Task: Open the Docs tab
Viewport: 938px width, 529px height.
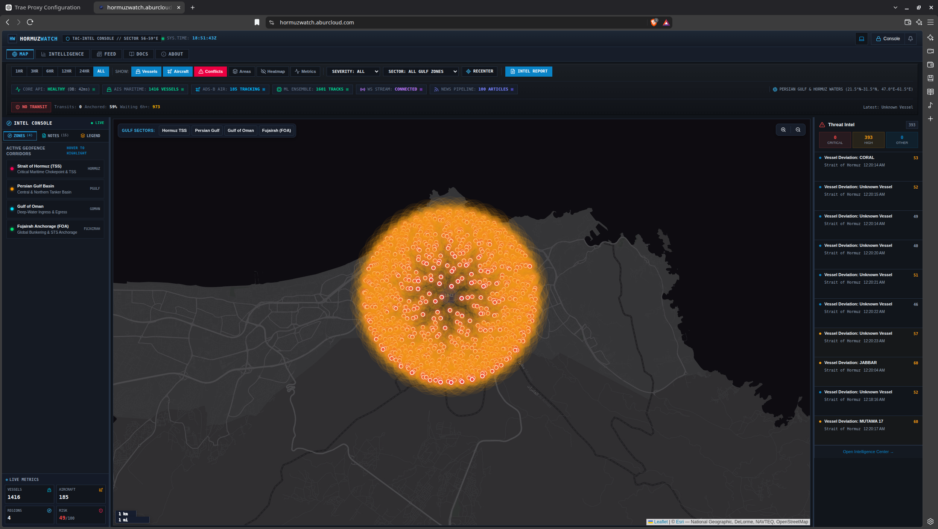Action: [x=138, y=54]
